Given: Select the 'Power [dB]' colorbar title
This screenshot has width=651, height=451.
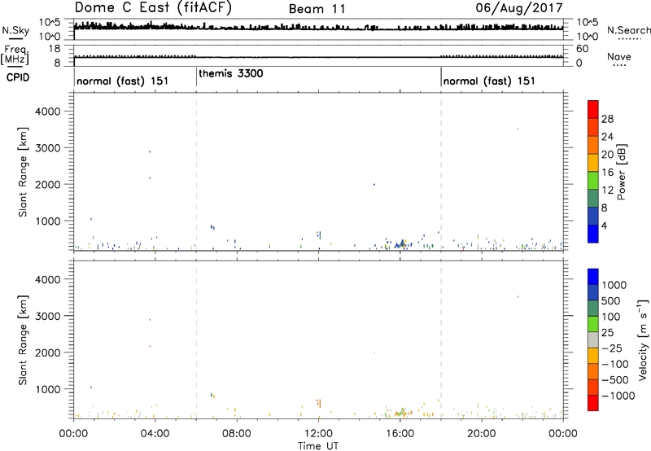Looking at the screenshot, I should point(622,172).
